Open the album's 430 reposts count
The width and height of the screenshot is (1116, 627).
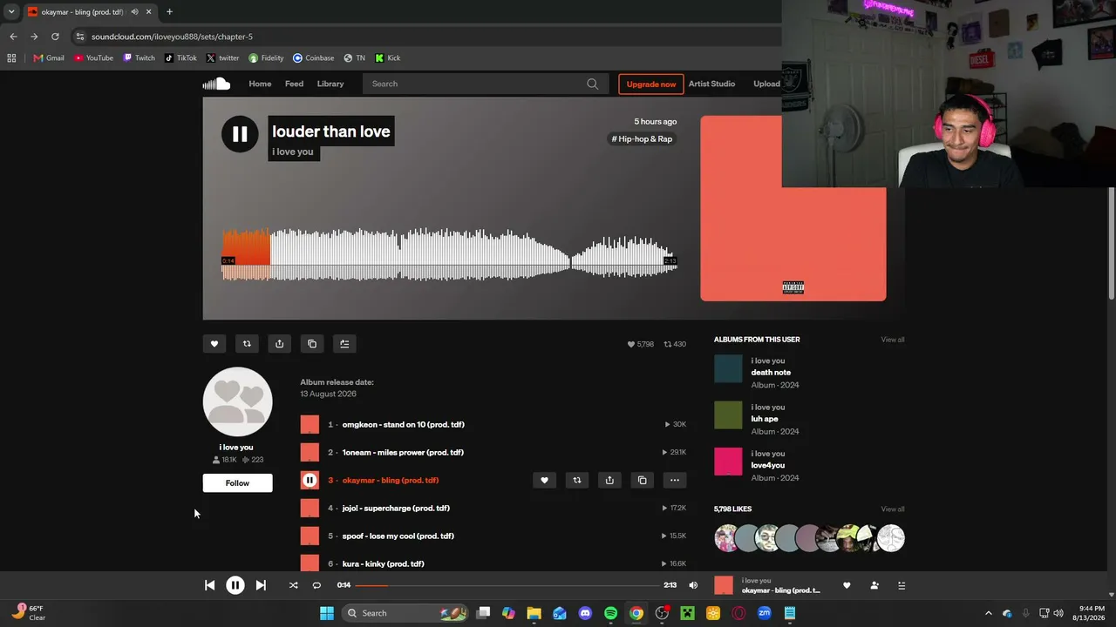pyautogui.click(x=675, y=344)
